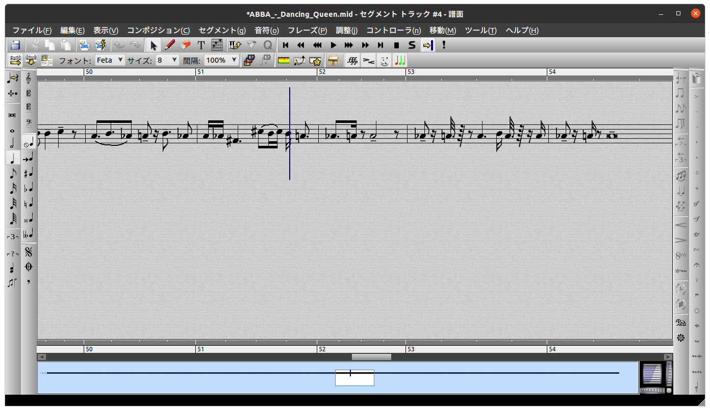
Task: Open the size 8 dropdown
Action: (167, 60)
